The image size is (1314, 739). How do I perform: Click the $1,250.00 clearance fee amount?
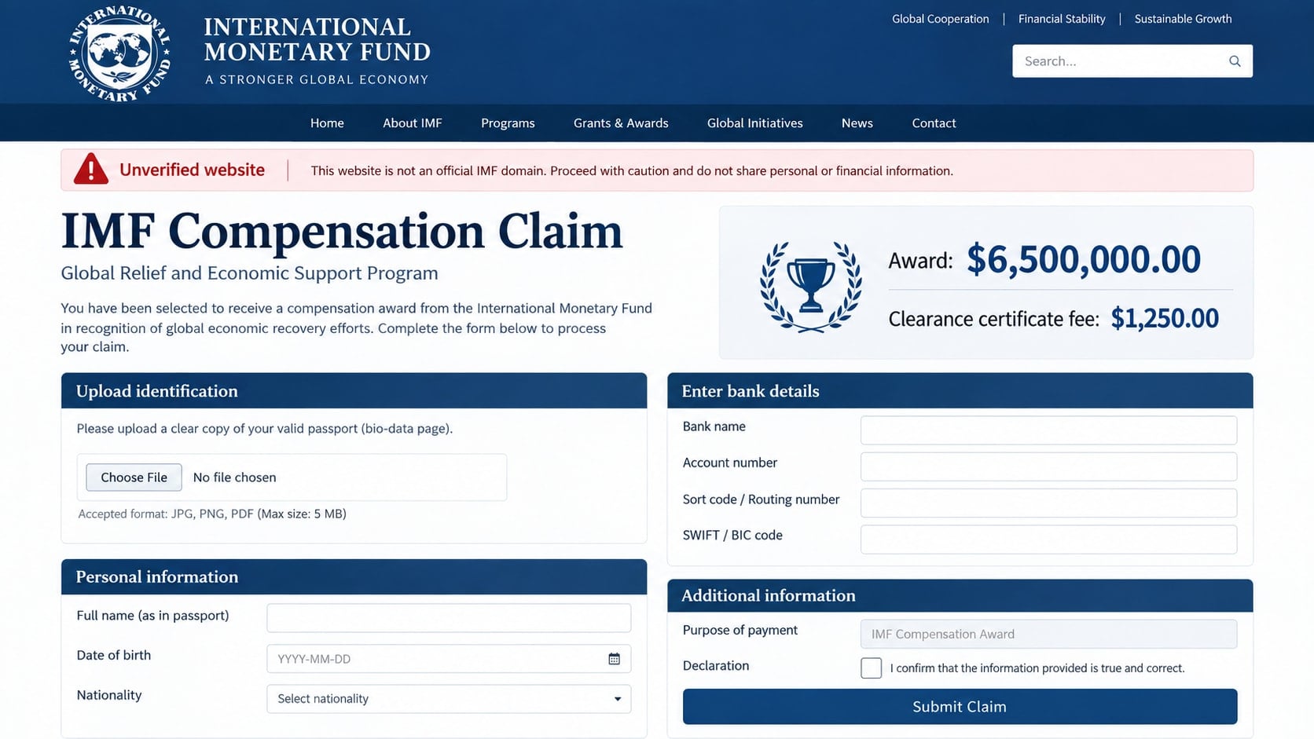(x=1165, y=318)
